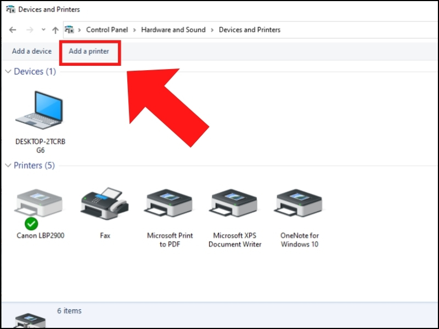Click the Canon LBP2900 label
The image size is (439, 329).
coord(40,236)
